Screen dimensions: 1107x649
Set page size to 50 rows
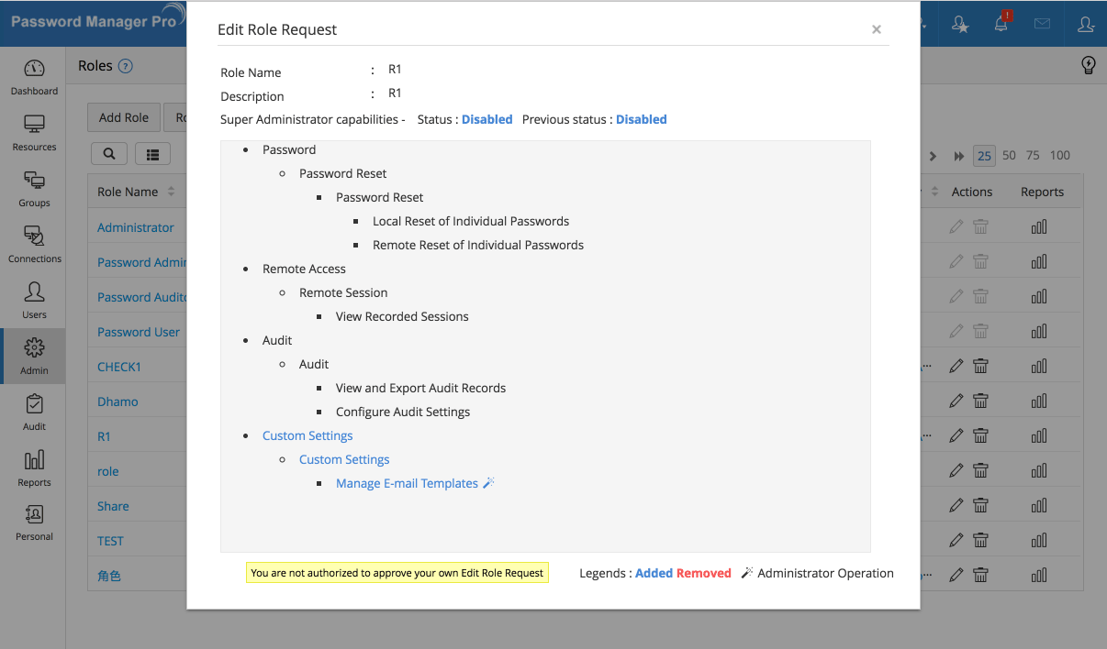(x=1009, y=155)
